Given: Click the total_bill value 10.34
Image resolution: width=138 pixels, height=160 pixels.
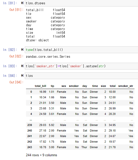Looking at the screenshot, I should click(x=43, y=97).
